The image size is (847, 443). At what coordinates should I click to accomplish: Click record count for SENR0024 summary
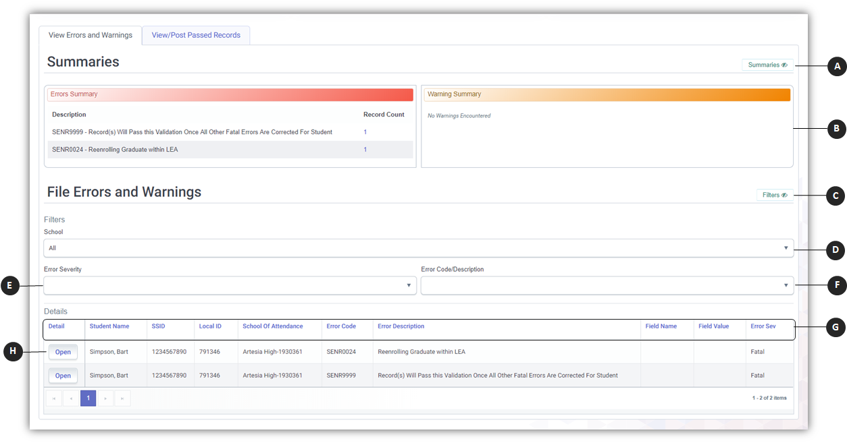365,150
